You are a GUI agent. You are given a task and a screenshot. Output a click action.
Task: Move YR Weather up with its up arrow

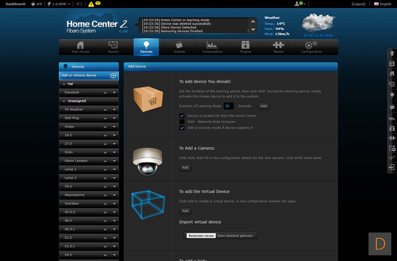pos(105,109)
